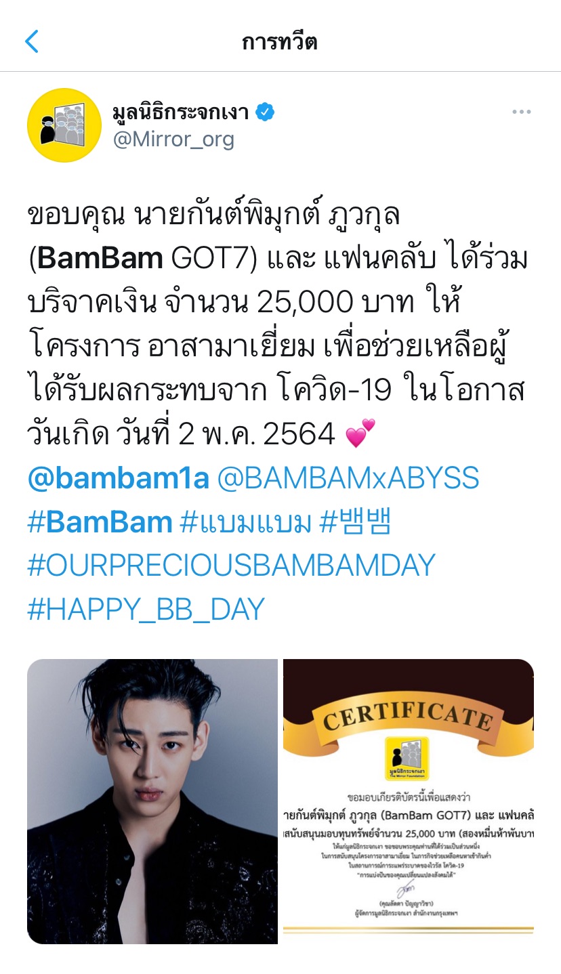Open the @bambam1a mention
This screenshot has width=561, height=974.
118,478
